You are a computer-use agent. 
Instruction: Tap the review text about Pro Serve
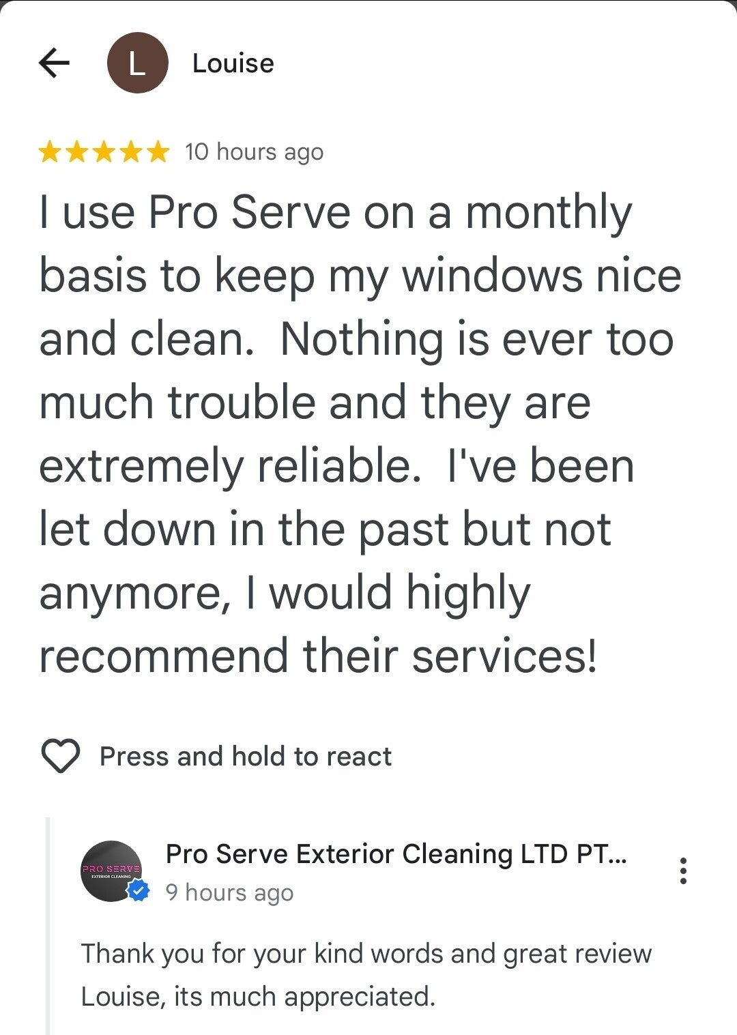pos(360,434)
